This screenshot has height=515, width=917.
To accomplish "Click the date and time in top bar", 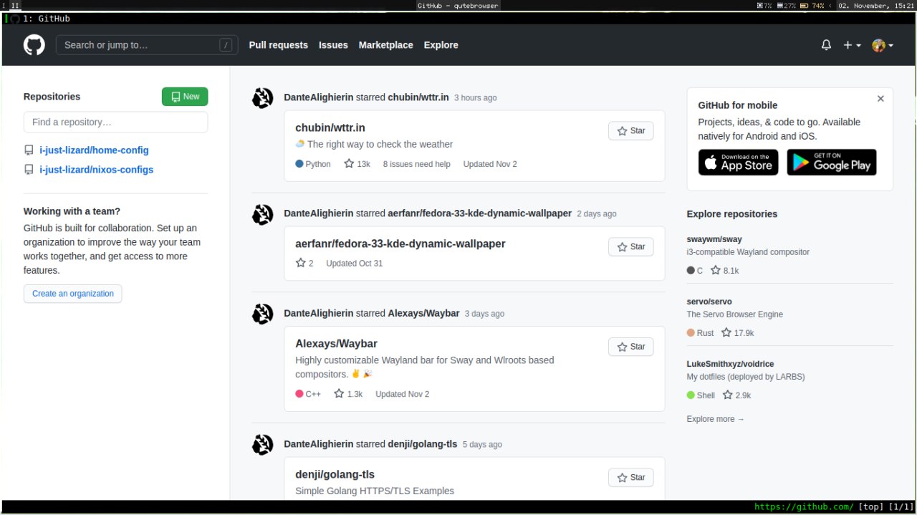I will click(x=875, y=5).
